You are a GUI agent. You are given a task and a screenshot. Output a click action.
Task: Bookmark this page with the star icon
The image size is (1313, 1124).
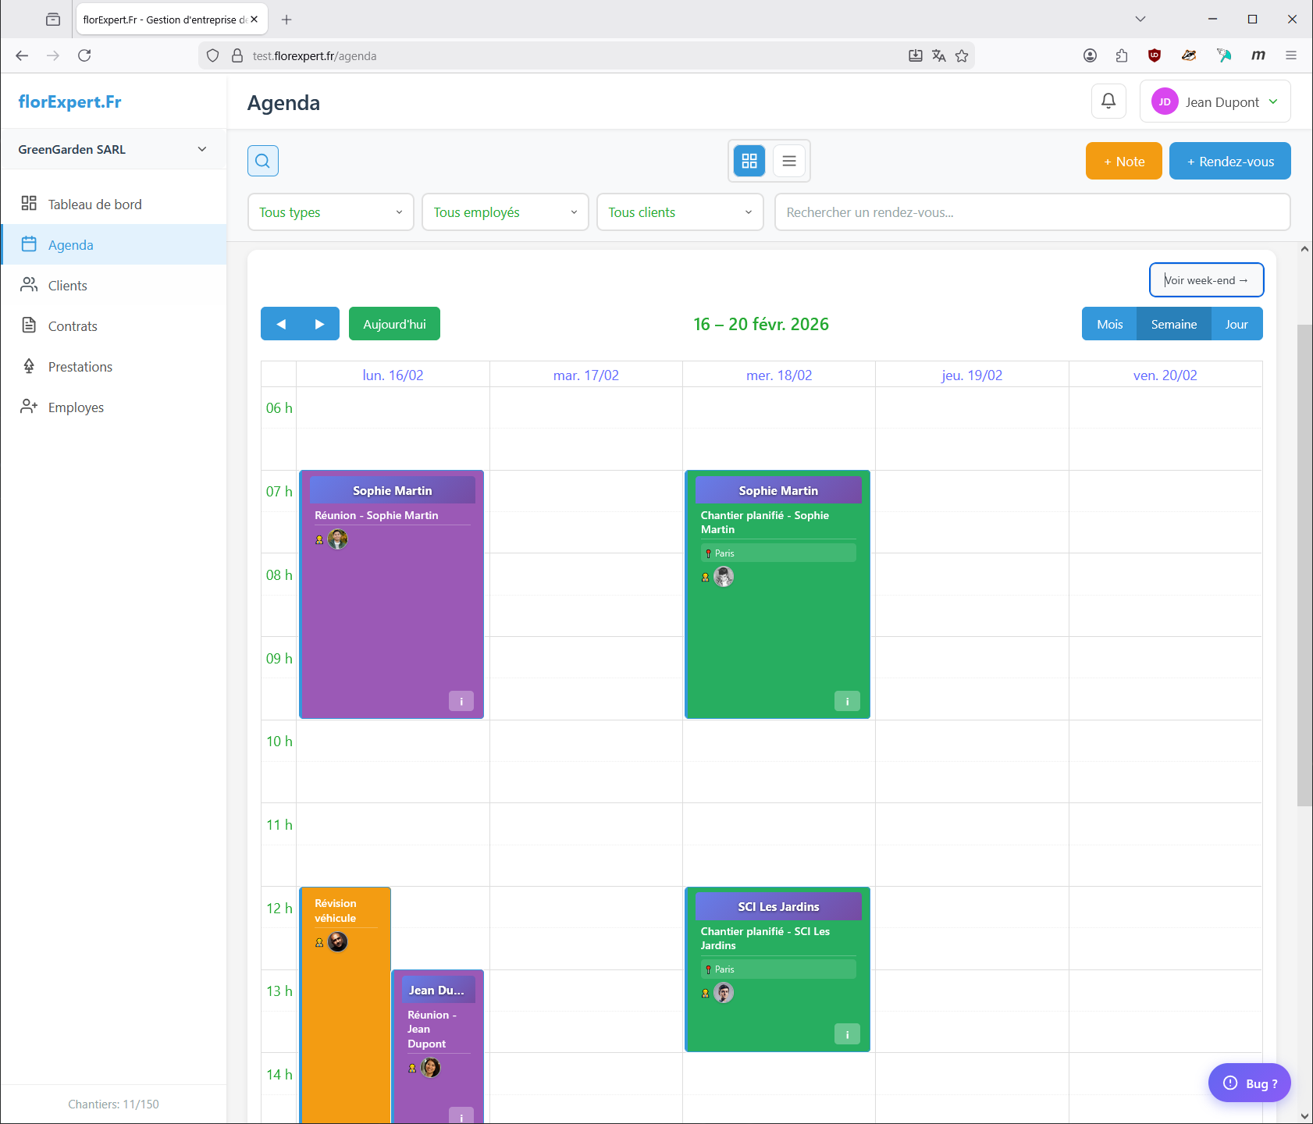point(962,55)
